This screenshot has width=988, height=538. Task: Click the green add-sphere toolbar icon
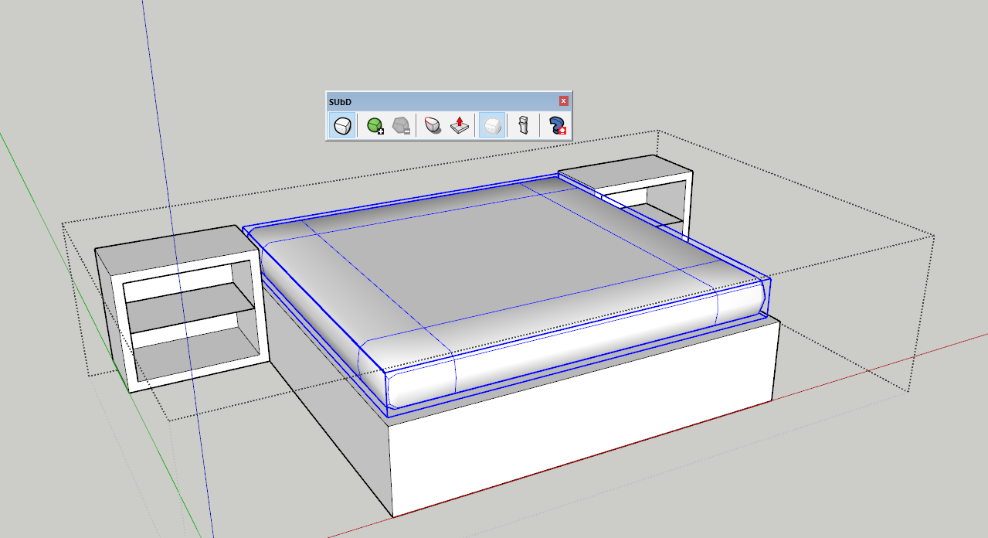(375, 126)
